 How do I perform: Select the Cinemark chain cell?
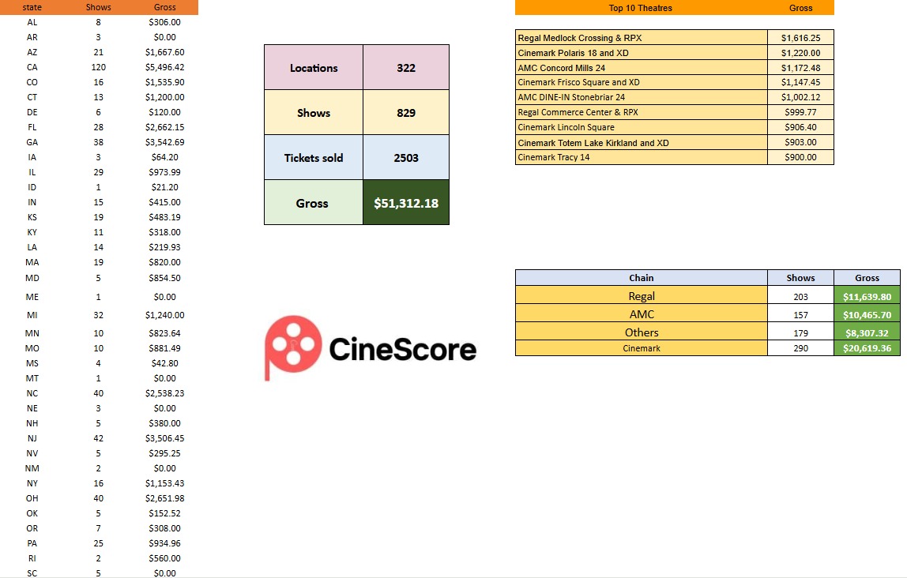[x=641, y=348]
